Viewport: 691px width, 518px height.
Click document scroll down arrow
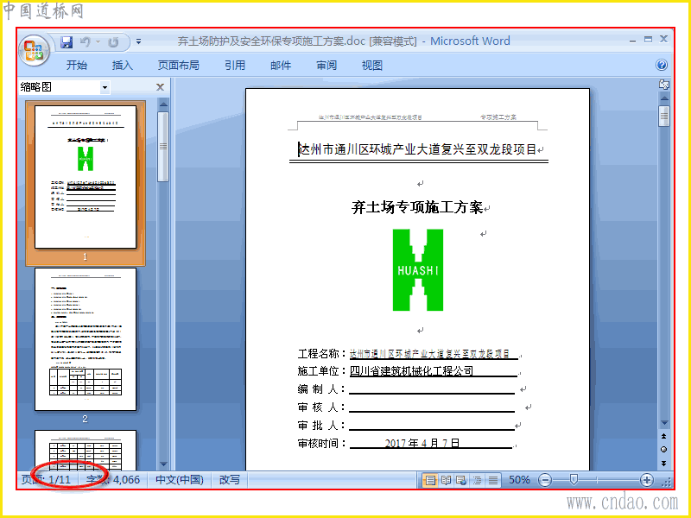point(664,423)
